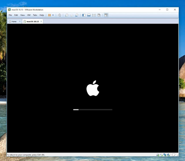Viewport: 185px width, 161px height.
Task: Click the VMware Workstation title bar icon
Action: click(x=10, y=10)
